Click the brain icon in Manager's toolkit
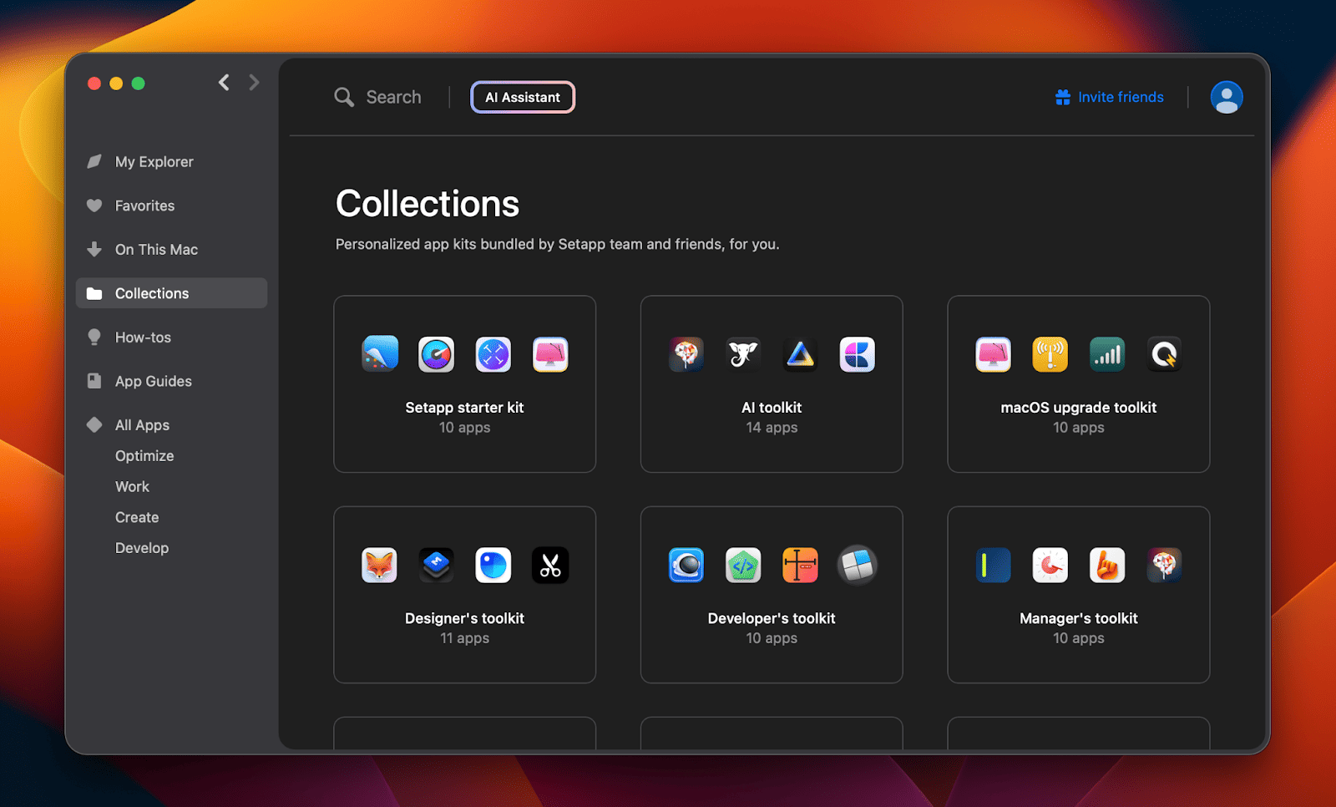The width and height of the screenshot is (1336, 807). tap(1164, 566)
